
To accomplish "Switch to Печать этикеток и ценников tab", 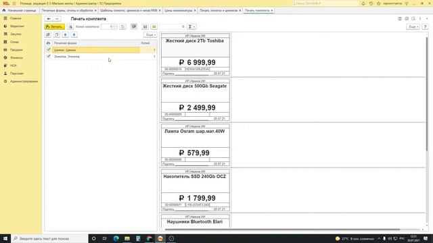I will coord(219,11).
